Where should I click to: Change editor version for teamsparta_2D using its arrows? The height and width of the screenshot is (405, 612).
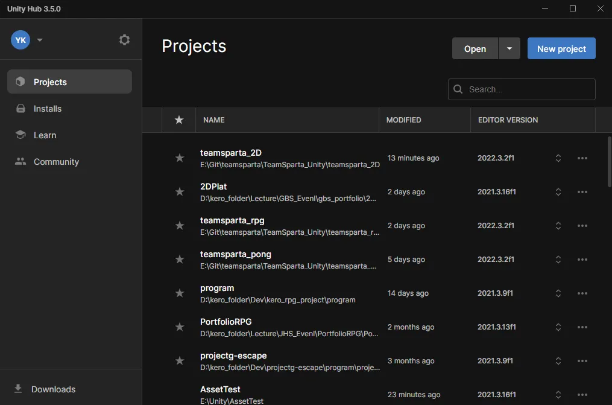point(558,158)
